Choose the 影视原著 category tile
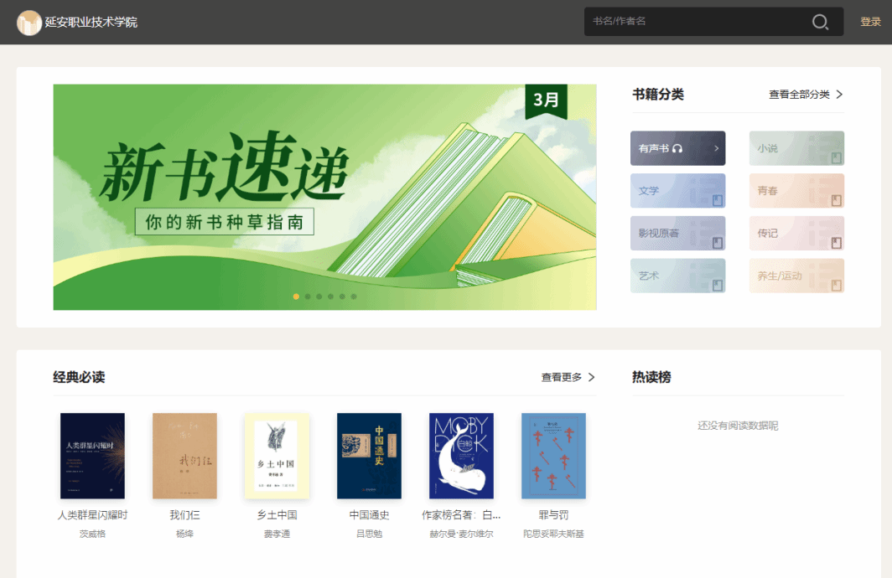Image resolution: width=892 pixels, height=578 pixels. tap(677, 234)
